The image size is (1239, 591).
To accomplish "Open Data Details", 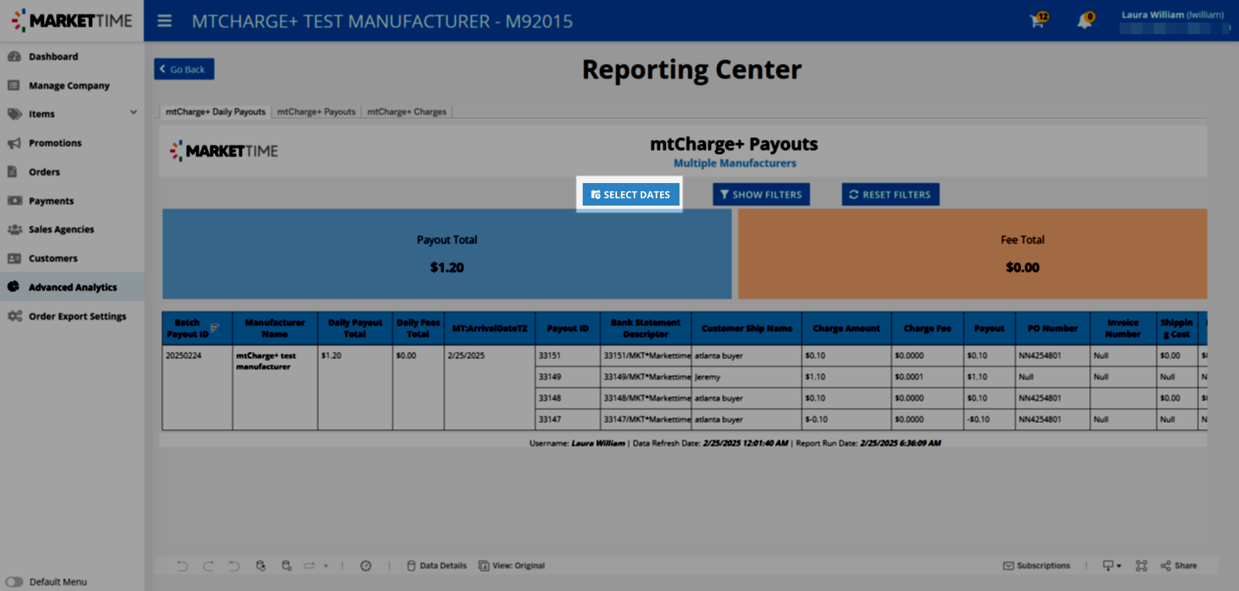I will pyautogui.click(x=437, y=566).
